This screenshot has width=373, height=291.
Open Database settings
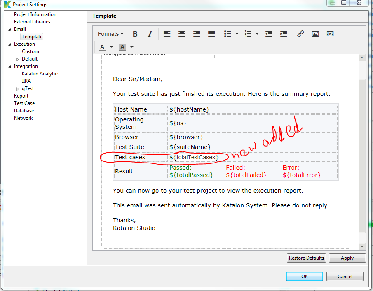pos(24,111)
